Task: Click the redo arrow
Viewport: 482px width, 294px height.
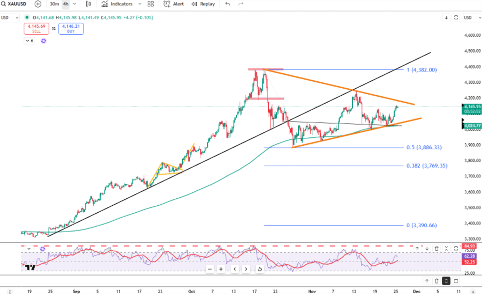Action: click(x=241, y=4)
